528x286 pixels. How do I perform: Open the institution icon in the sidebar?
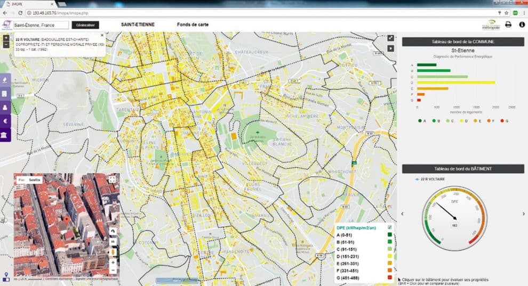(5, 135)
